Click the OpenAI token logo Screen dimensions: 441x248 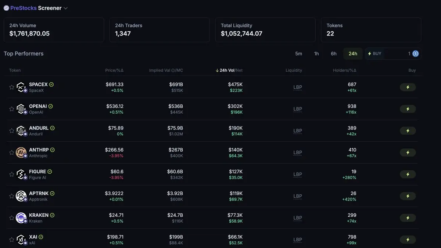pyautogui.click(x=21, y=109)
